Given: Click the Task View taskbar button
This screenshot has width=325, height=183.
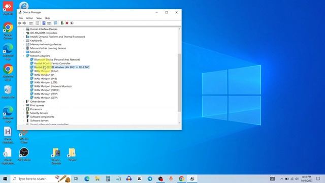Looking at the screenshot, I should click(76, 178).
